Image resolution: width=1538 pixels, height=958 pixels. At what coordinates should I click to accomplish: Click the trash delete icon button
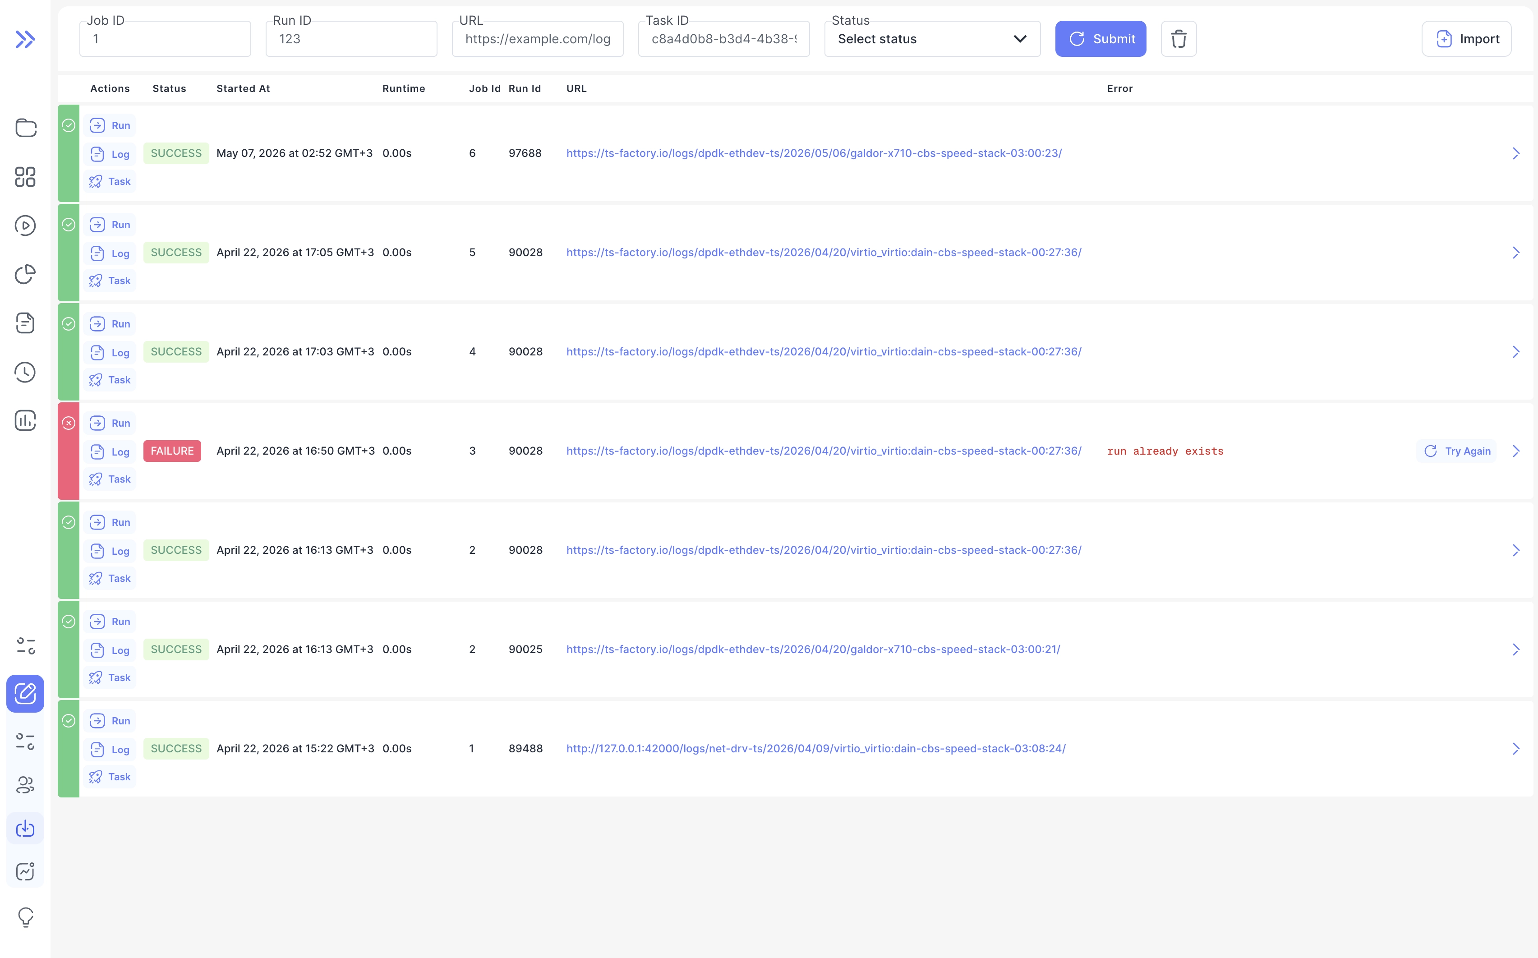[1178, 39]
